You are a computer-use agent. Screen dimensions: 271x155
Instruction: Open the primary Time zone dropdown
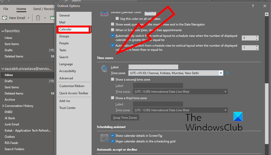(221, 73)
